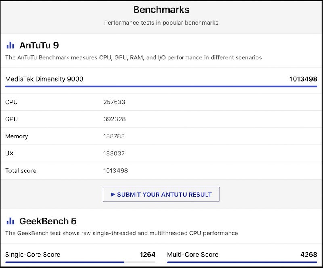Submit your AnTuTu result

pyautogui.click(x=161, y=194)
